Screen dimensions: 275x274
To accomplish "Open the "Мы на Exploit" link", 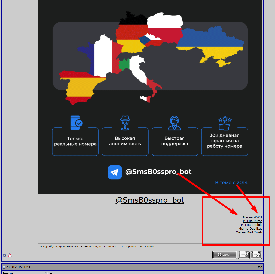I will coord(251,225).
